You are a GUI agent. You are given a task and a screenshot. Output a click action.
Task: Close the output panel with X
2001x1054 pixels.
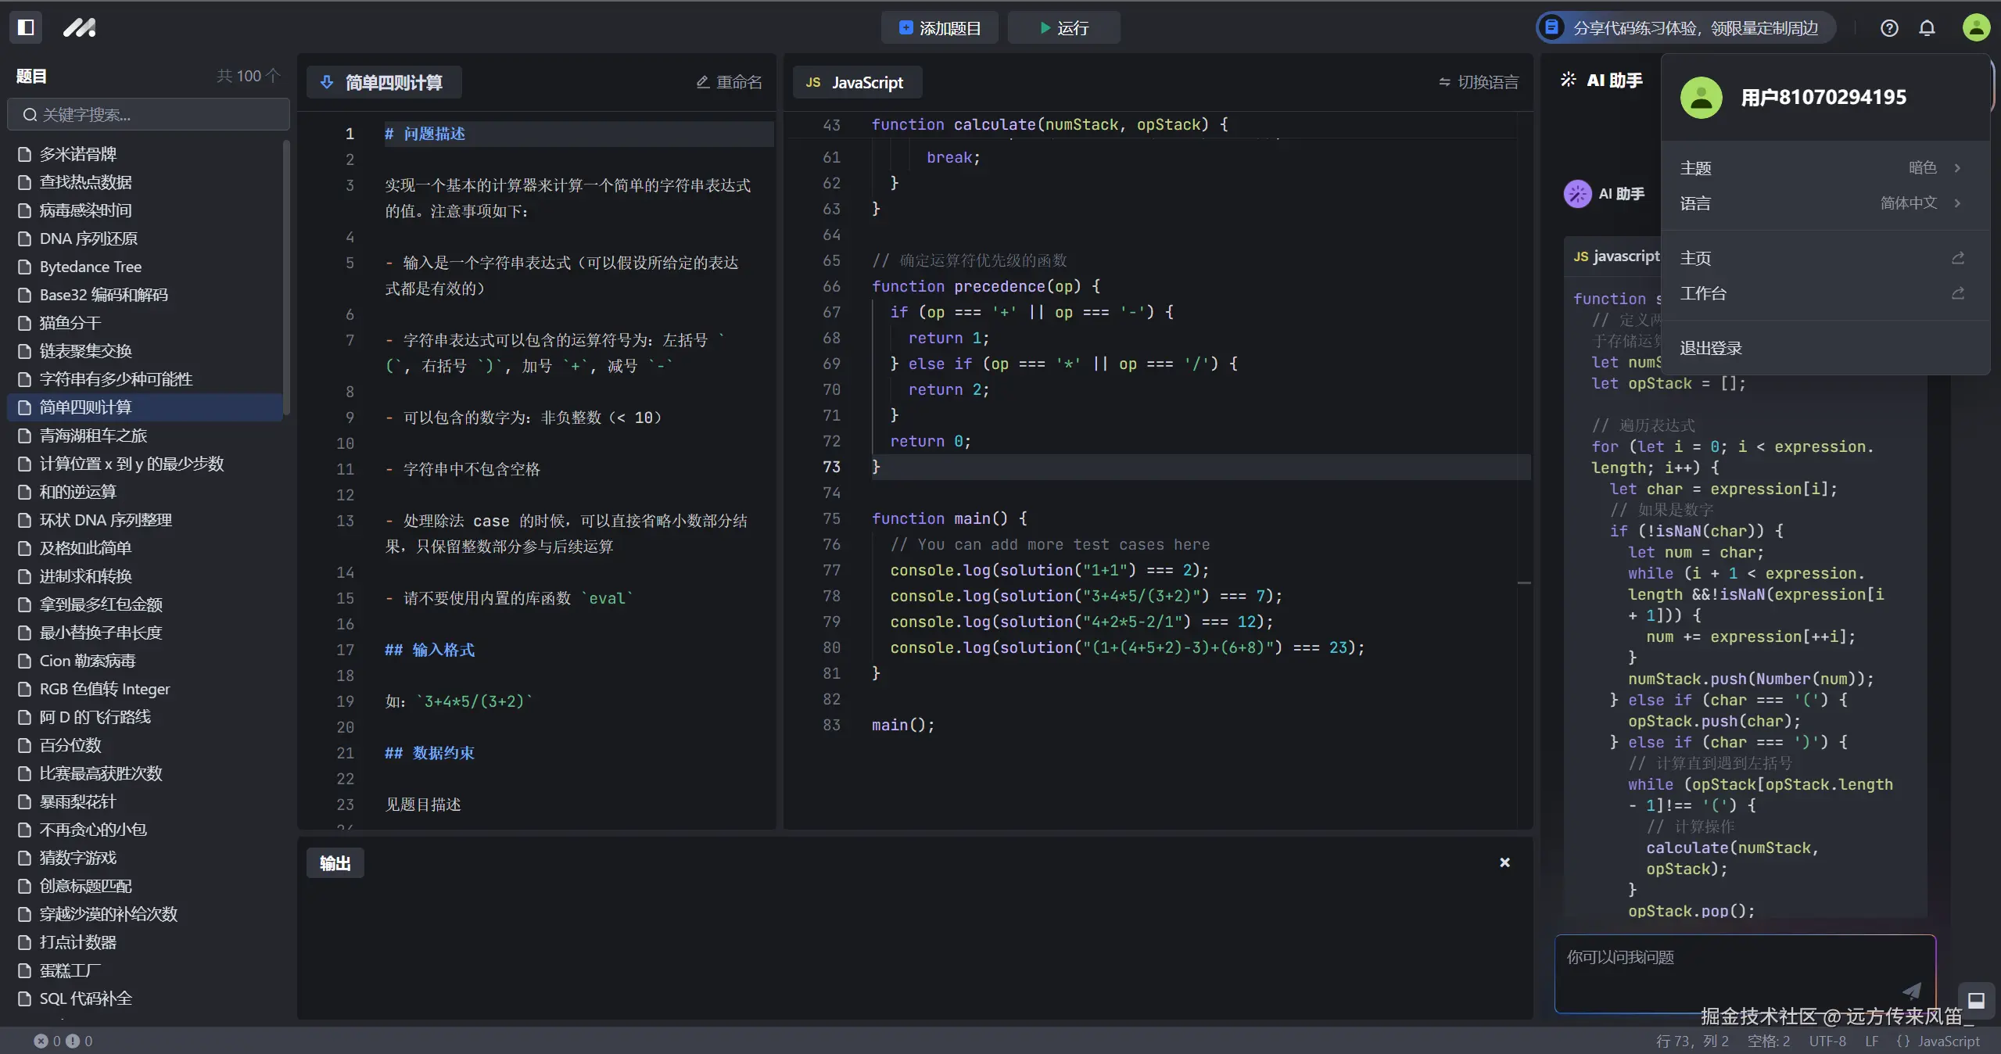[x=1504, y=862]
